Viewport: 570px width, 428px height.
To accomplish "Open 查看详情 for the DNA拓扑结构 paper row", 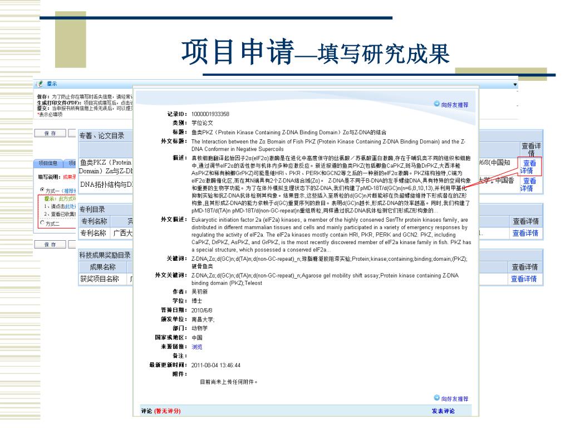I will pyautogui.click(x=529, y=184).
